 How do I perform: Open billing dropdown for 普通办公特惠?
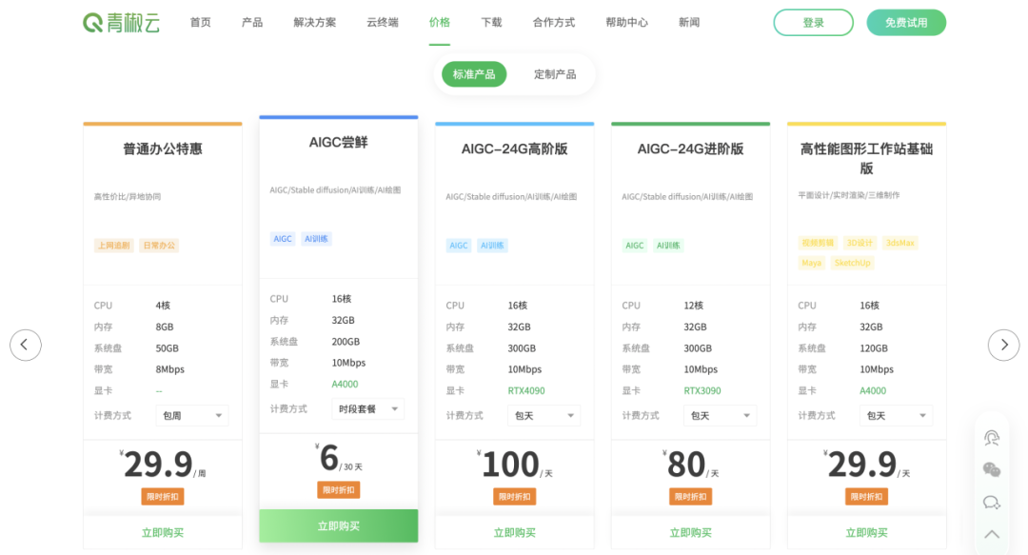point(192,415)
